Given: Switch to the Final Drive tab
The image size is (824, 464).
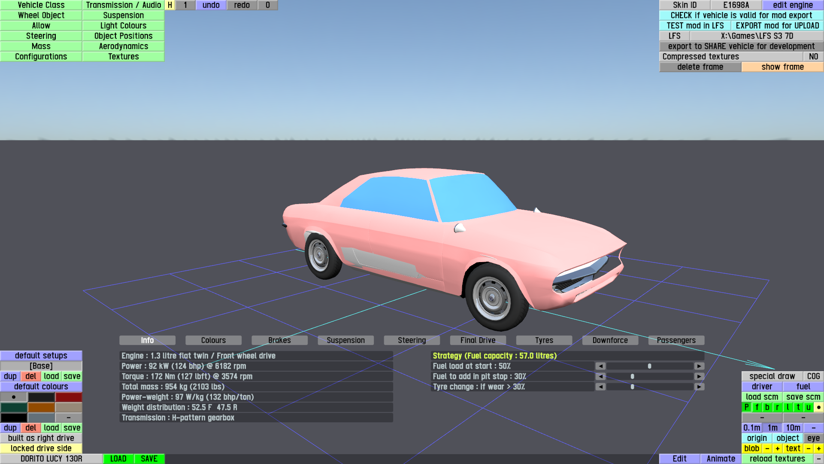Looking at the screenshot, I should tap(478, 340).
